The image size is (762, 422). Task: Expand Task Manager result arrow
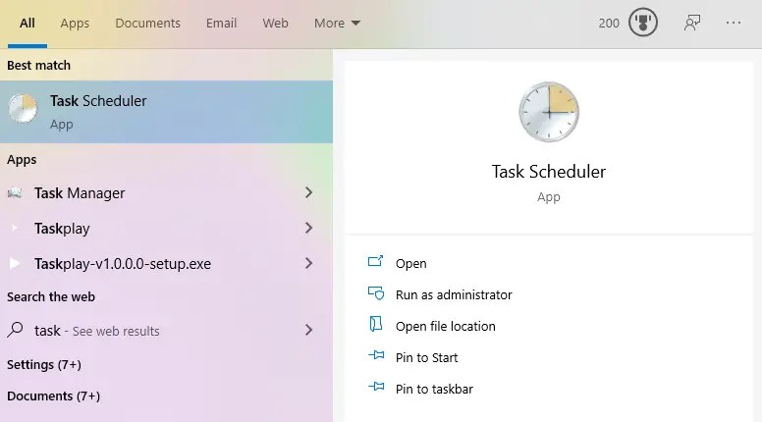(x=308, y=193)
